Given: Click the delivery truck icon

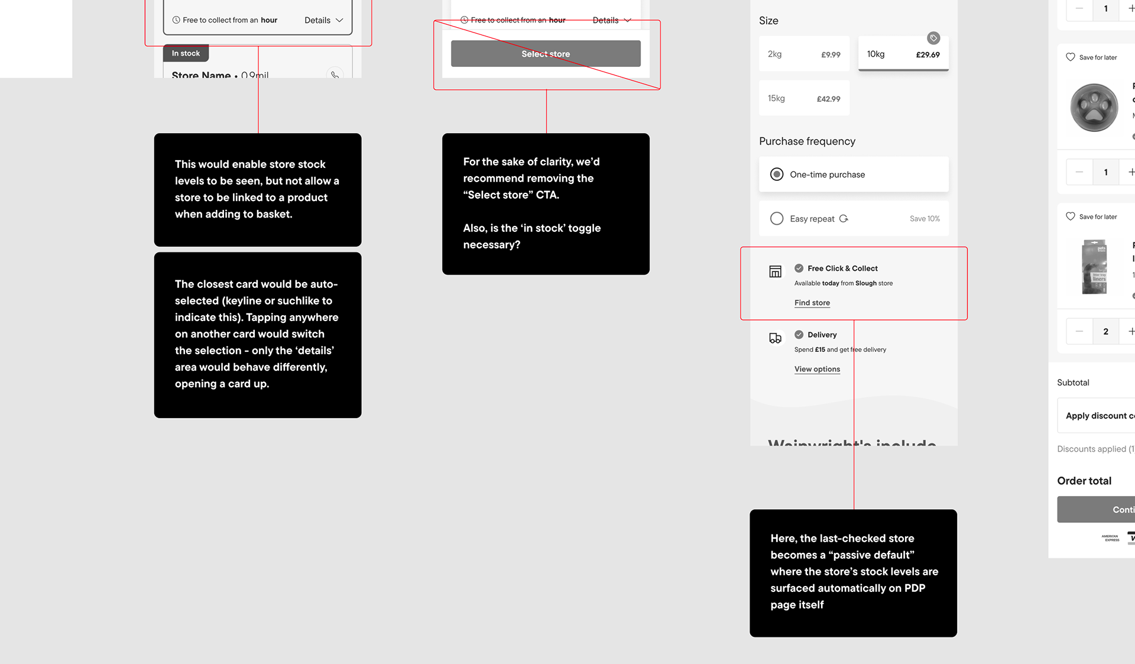Looking at the screenshot, I should pos(775,338).
